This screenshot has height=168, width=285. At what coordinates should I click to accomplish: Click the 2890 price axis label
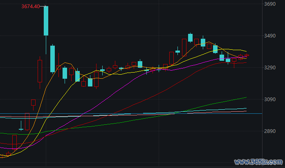click(270, 131)
